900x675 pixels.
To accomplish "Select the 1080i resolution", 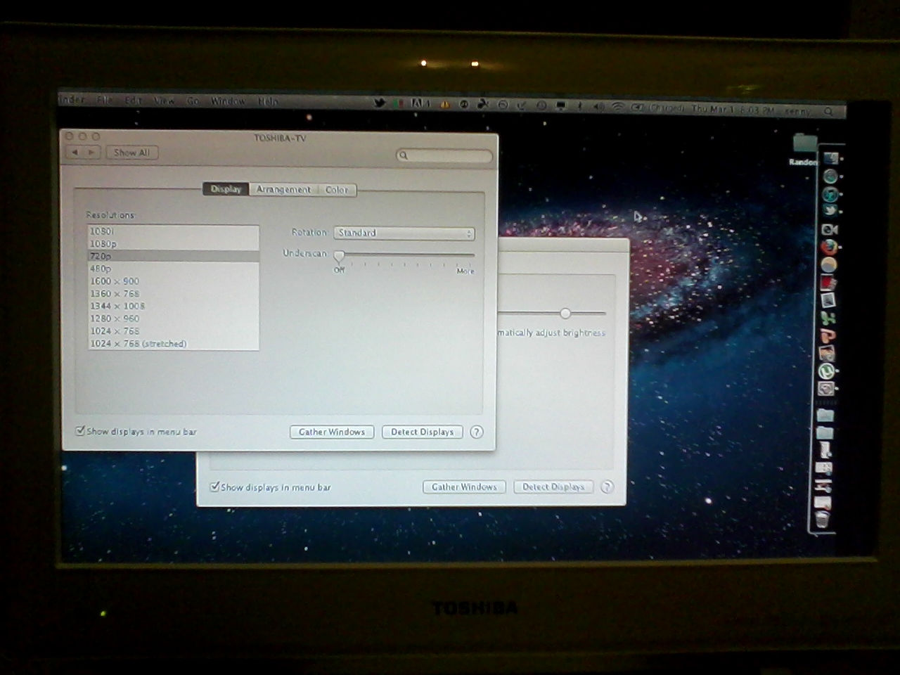I will click(x=173, y=231).
